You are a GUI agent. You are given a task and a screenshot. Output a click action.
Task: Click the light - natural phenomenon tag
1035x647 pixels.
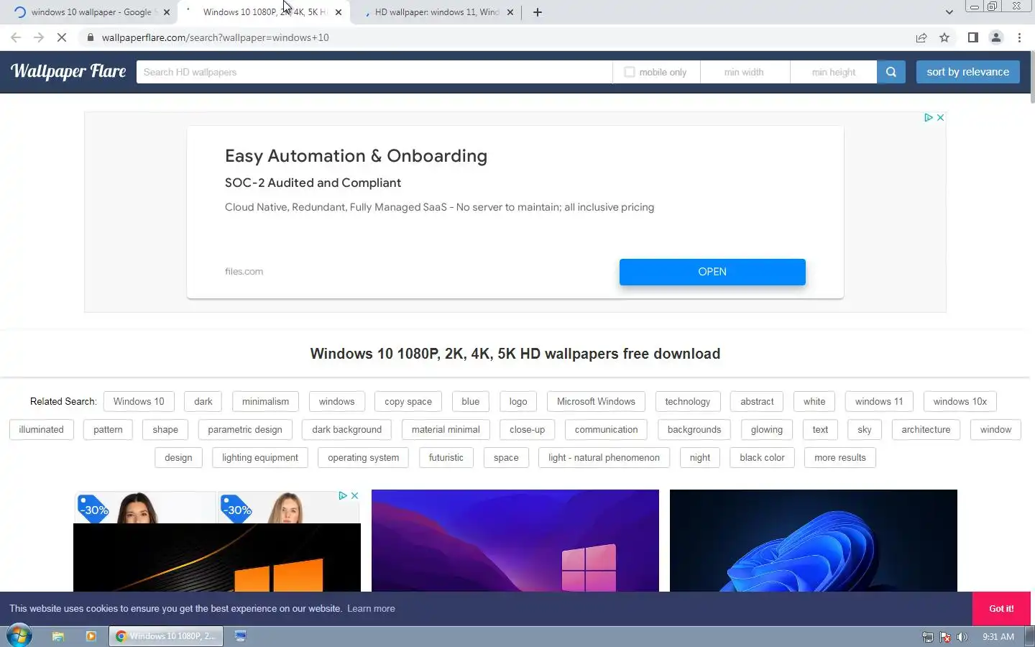point(604,457)
